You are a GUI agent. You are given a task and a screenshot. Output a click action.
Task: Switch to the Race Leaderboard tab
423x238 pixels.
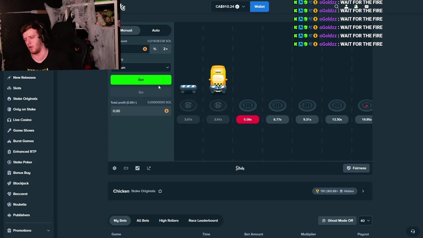203,220
